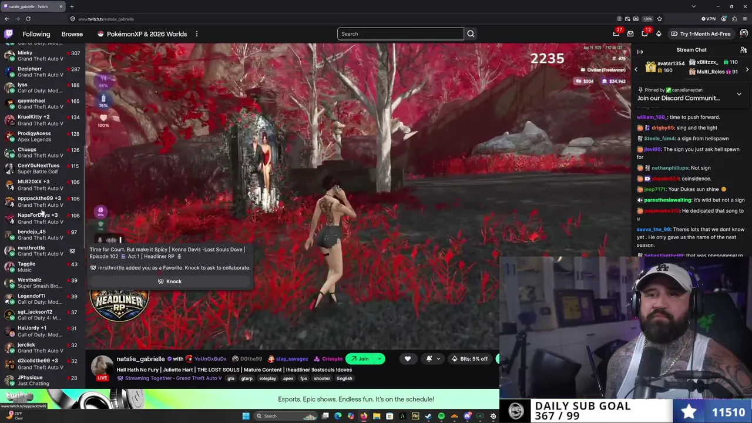Click the Knock button
Image resolution: width=752 pixels, height=423 pixels.
tap(170, 281)
